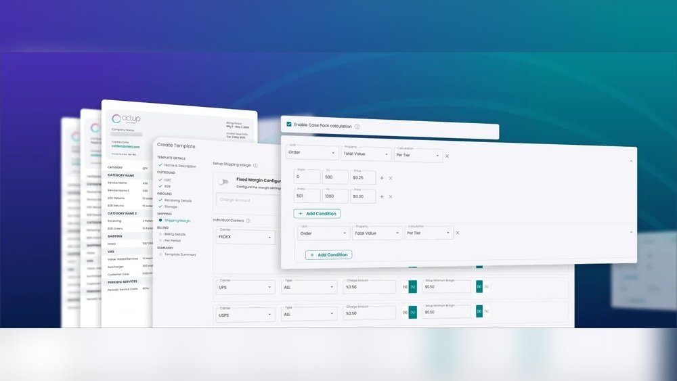The width and height of the screenshot is (677, 381).
Task: Click the To field containing 500
Action: [335, 177]
